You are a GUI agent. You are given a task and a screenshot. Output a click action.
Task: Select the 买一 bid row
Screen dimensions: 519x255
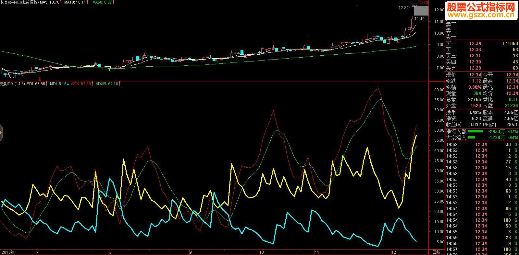482,43
